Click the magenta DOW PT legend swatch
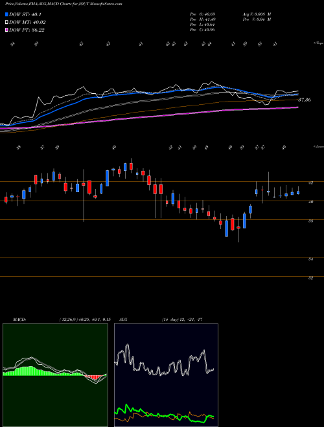The height and width of the screenshot is (427, 324). coord(6,30)
